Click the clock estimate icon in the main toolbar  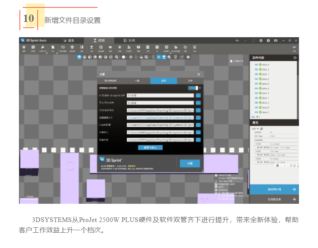coord(185,47)
